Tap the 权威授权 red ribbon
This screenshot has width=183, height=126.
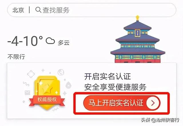coord(47,100)
